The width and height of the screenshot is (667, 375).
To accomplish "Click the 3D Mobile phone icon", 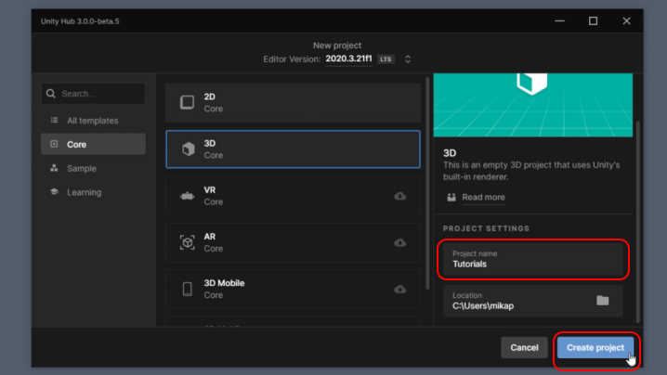I will (x=187, y=289).
